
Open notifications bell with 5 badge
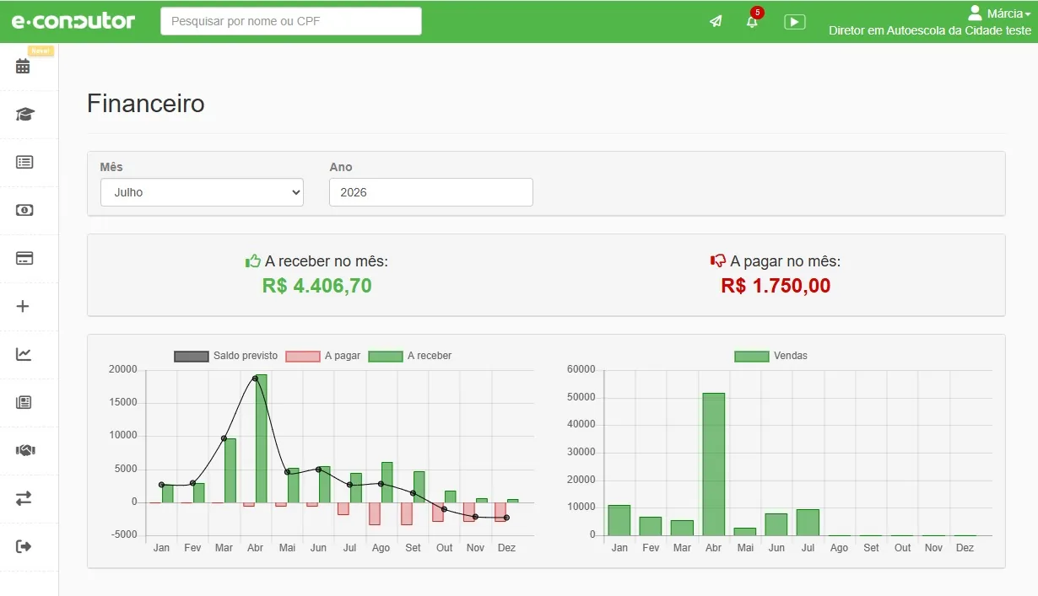(752, 21)
